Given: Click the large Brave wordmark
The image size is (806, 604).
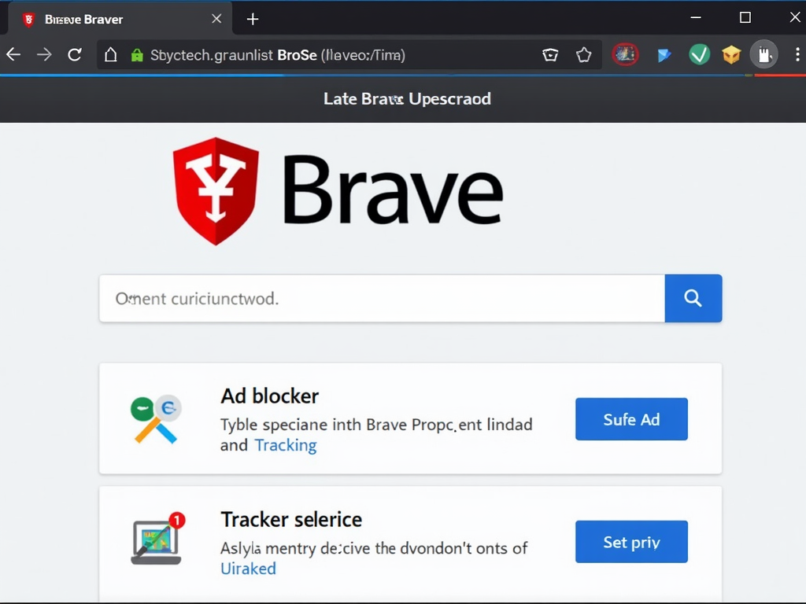Looking at the screenshot, I should click(x=393, y=190).
